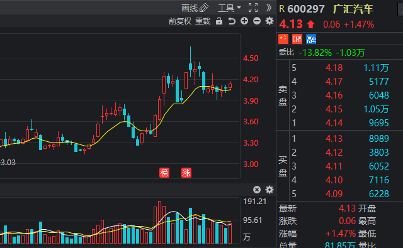Select buy level 4 price 4.10
The width and height of the screenshot is (403, 248).
point(334,180)
